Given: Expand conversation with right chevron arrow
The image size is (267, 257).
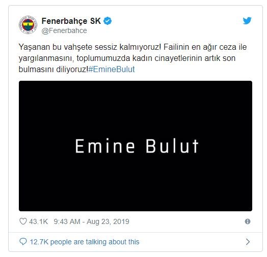Looking at the screenshot, I should pyautogui.click(x=248, y=242).
